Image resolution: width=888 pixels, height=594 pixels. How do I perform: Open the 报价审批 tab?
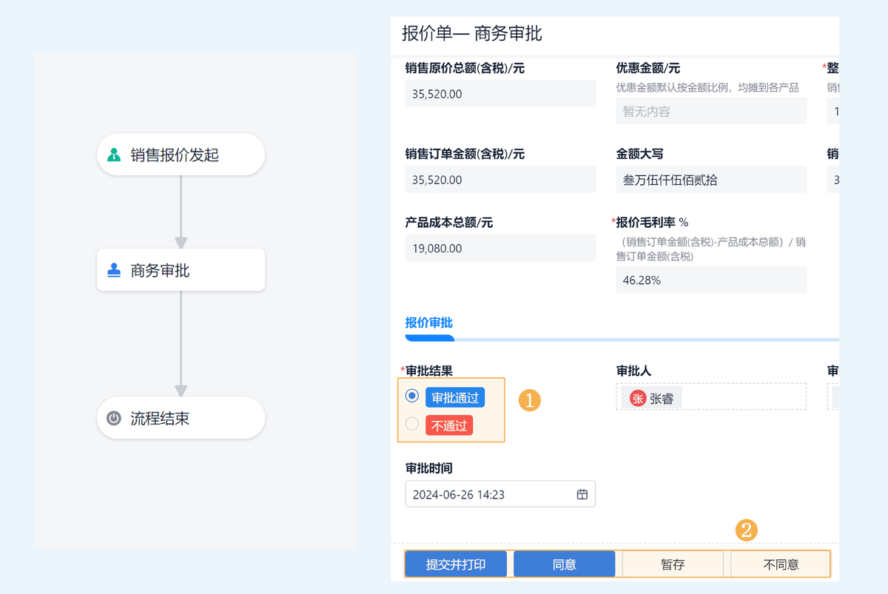click(x=429, y=323)
